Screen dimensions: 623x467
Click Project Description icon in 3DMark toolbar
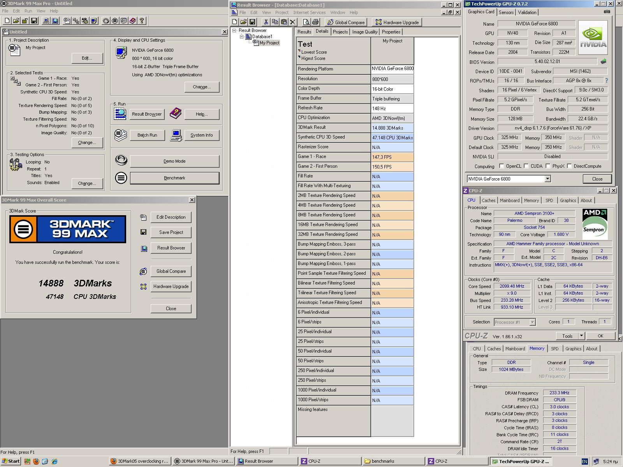67,21
